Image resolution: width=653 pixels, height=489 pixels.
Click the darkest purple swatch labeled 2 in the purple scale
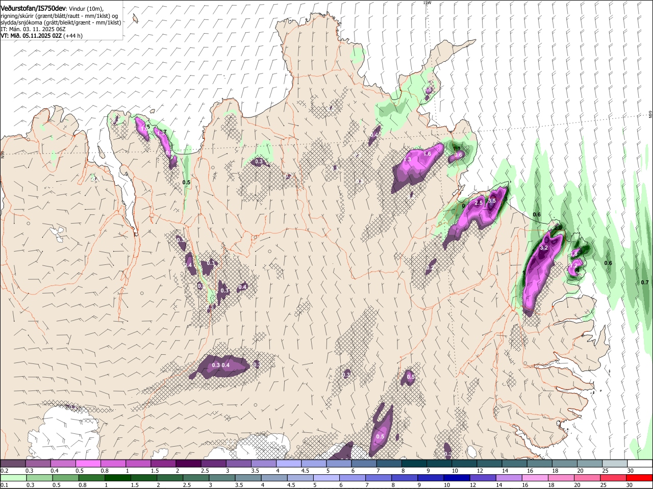click(188, 463)
